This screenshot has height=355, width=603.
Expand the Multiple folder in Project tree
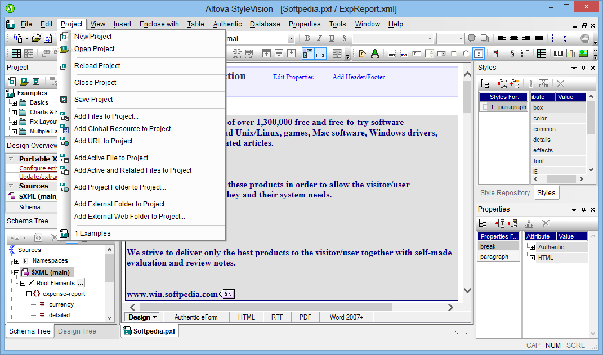(x=14, y=132)
